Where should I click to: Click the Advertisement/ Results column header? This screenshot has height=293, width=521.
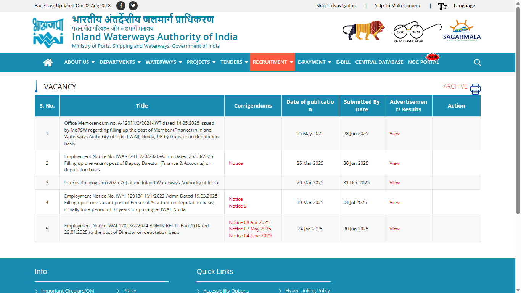[408, 106]
